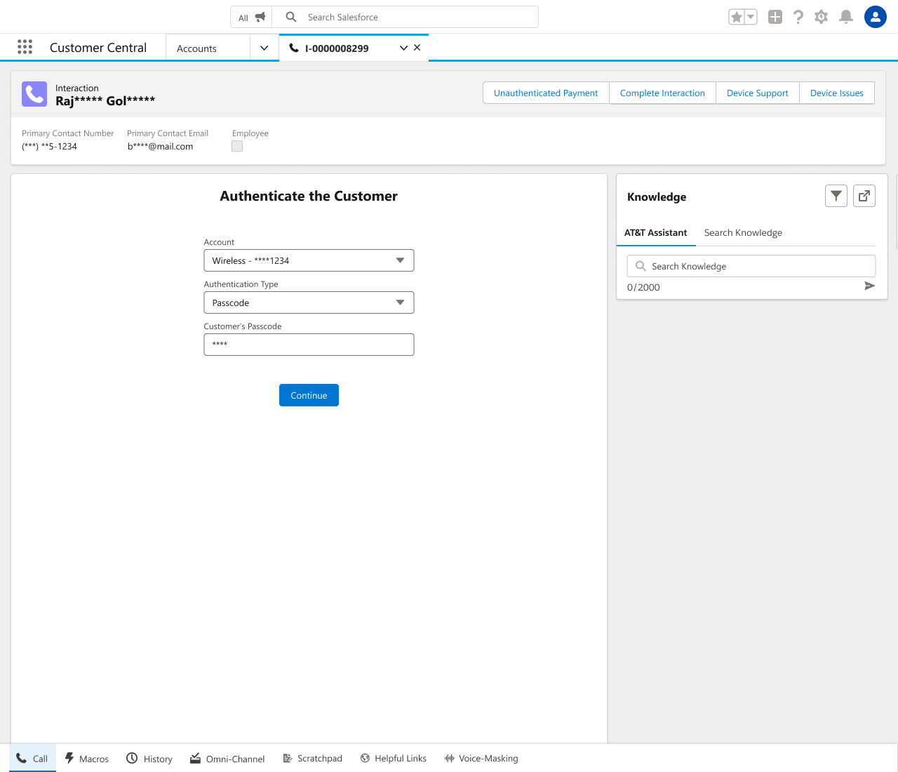This screenshot has height=772, width=898.
Task: Expand the Accounts navigation chevron
Action: tap(264, 48)
